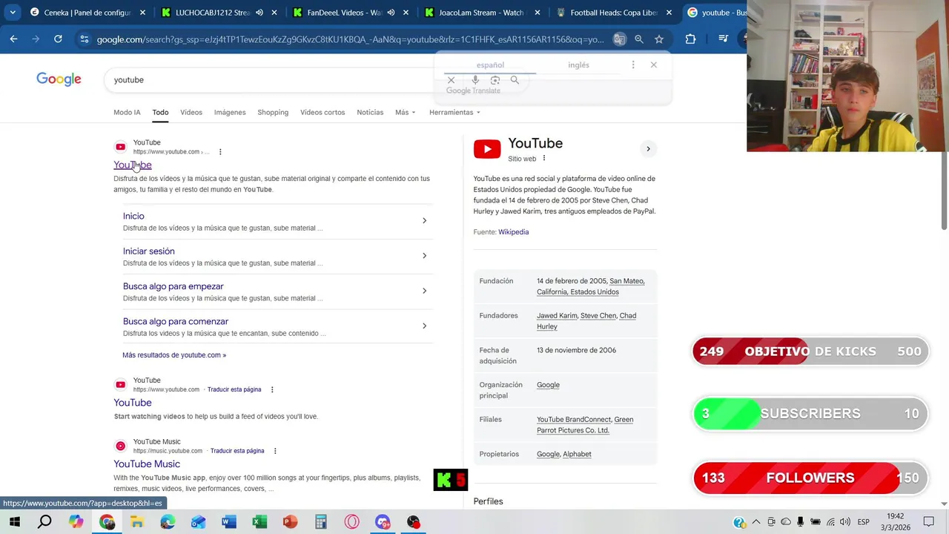Image resolution: width=949 pixels, height=534 pixels.
Task: Click the page vertical scrollbar
Action: (944, 191)
